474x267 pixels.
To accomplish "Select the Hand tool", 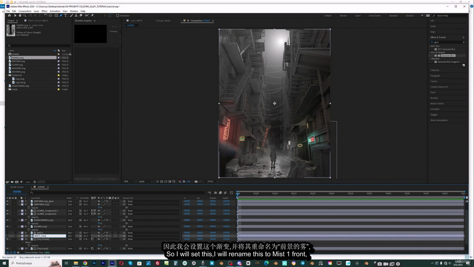I will [x=20, y=16].
